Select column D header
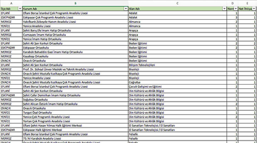Screen dimensions: 257x143 233,3
